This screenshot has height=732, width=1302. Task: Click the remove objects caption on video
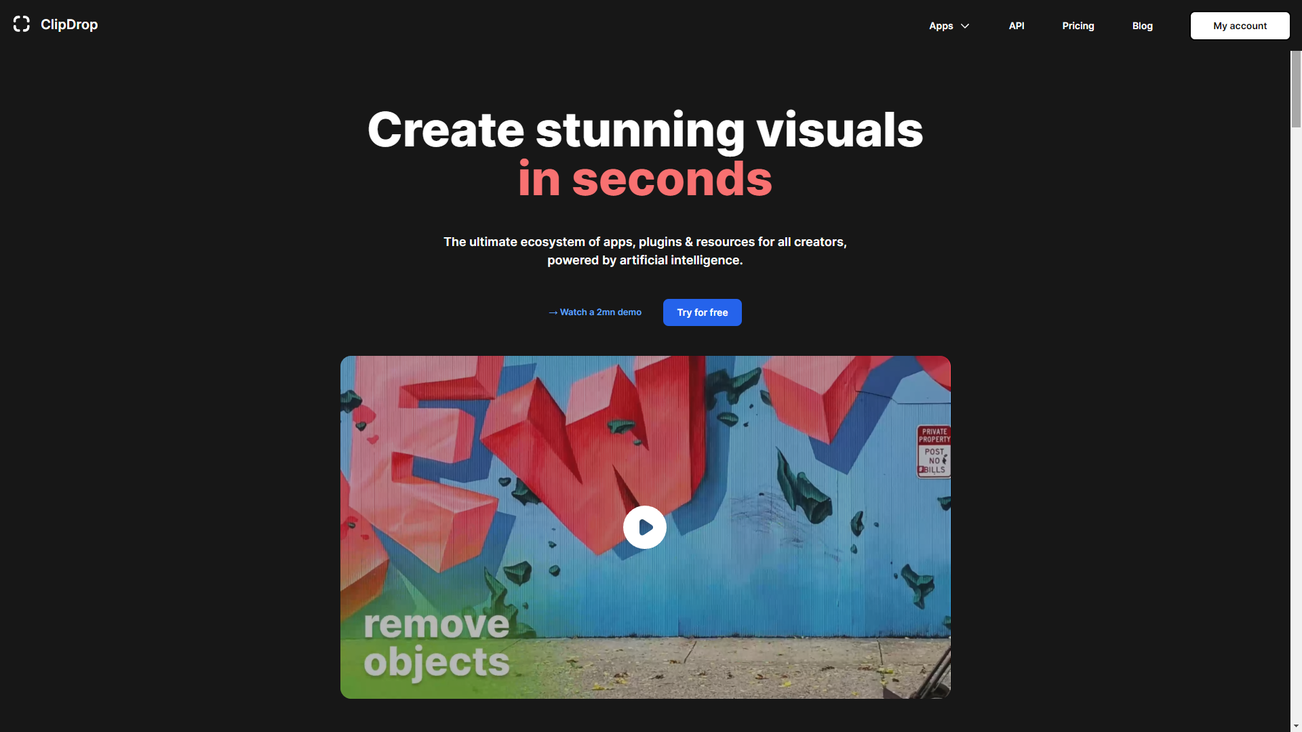(436, 643)
